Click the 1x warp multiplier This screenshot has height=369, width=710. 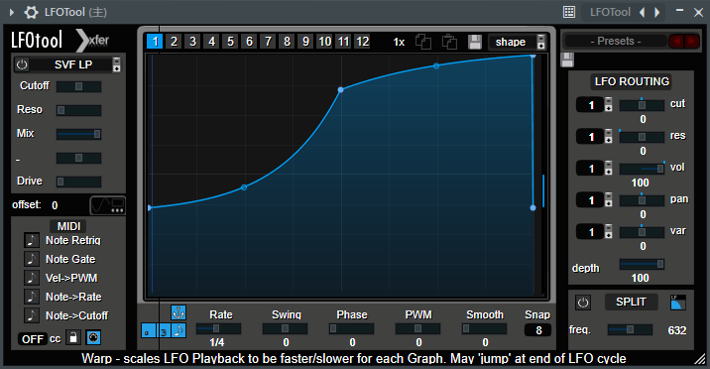[x=399, y=42]
